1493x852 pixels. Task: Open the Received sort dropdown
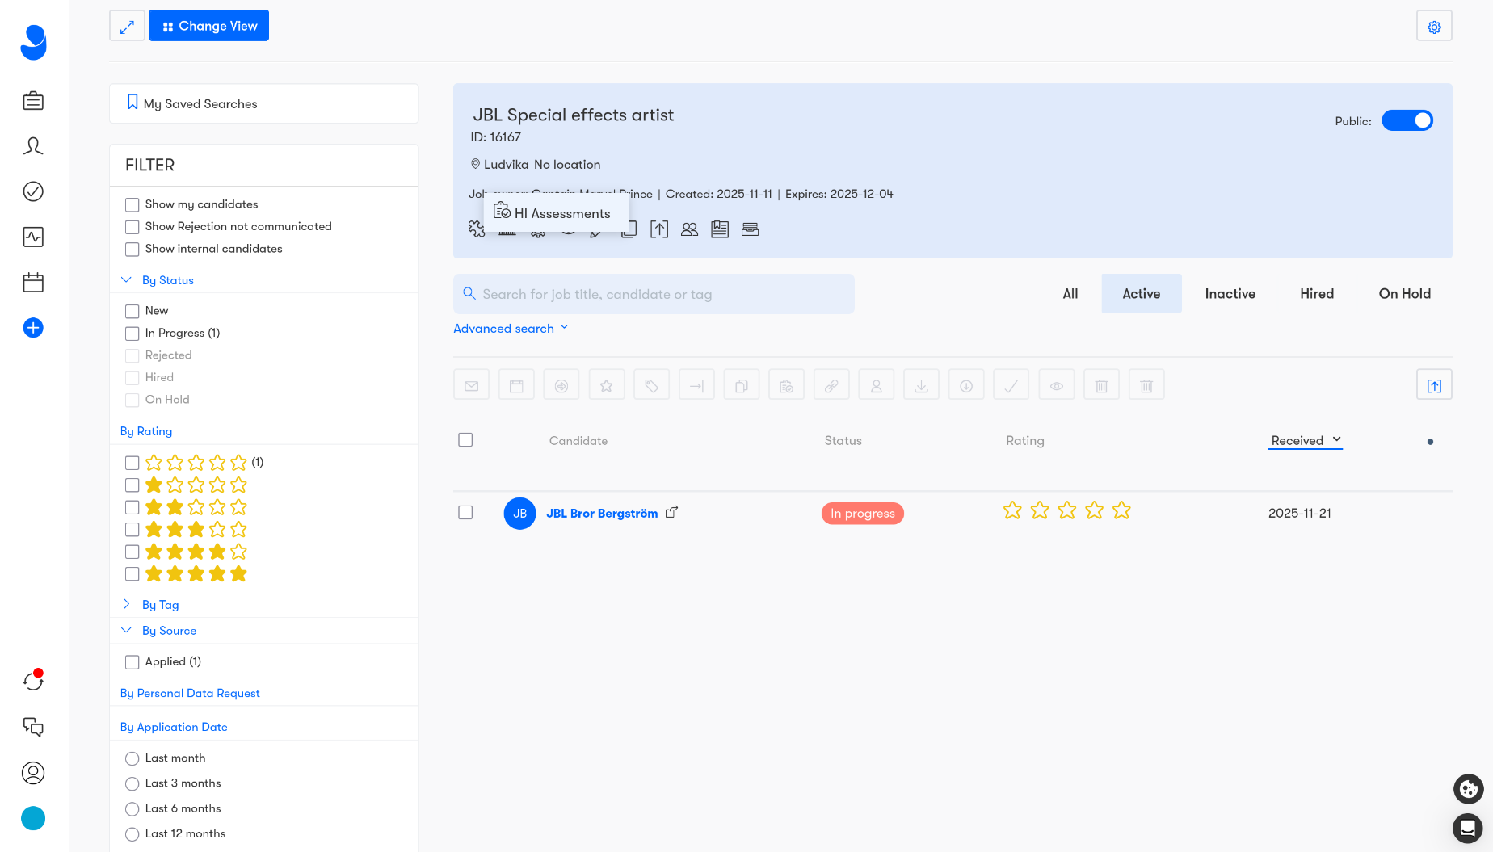click(x=1305, y=440)
